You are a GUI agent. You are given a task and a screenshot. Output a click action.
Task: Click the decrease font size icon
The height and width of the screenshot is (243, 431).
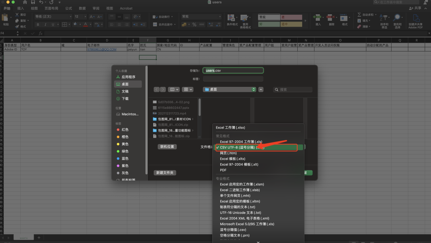click(99, 17)
